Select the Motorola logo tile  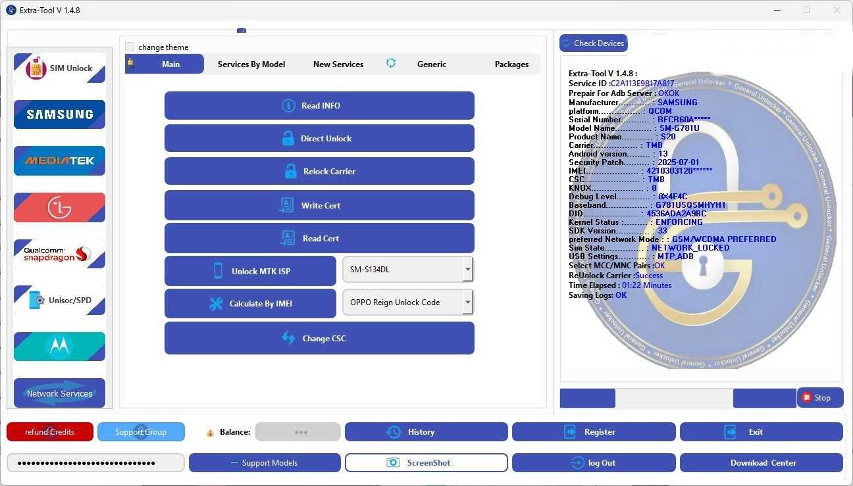tap(59, 347)
